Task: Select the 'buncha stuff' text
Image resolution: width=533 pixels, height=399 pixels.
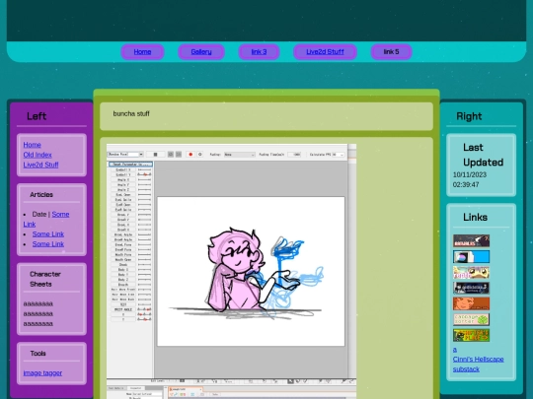Action: (x=131, y=113)
